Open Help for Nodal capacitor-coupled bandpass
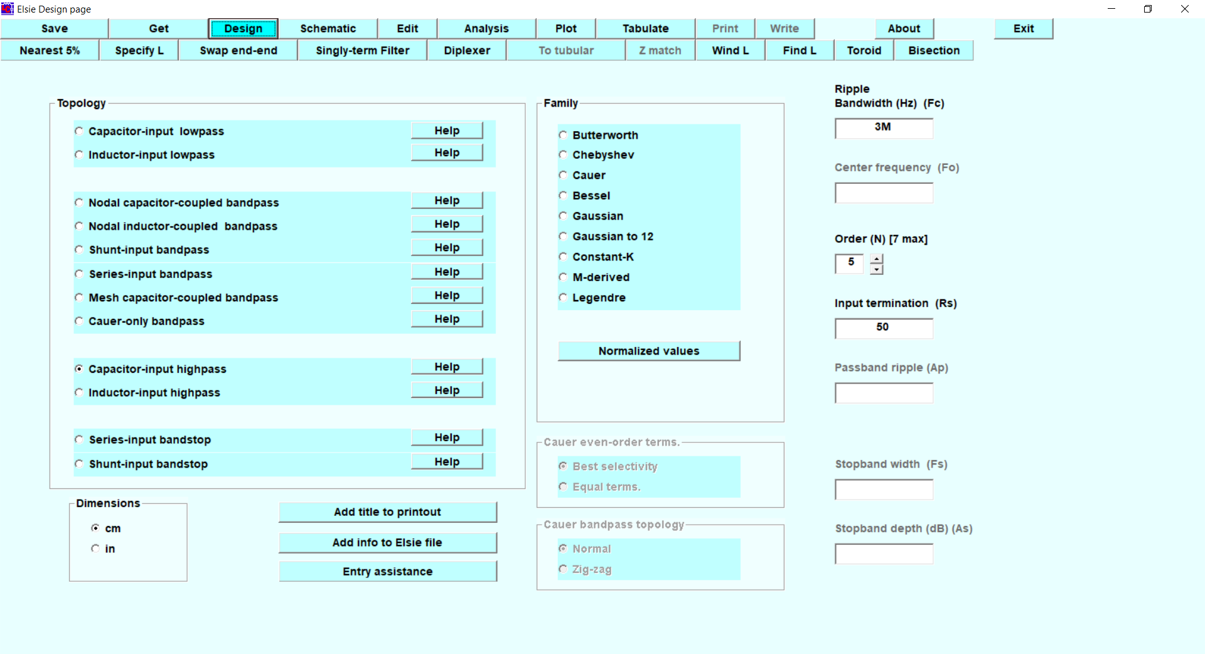1205x654 pixels. click(x=447, y=201)
